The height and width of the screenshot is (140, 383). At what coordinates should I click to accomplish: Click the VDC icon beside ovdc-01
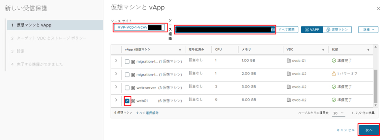289,61
